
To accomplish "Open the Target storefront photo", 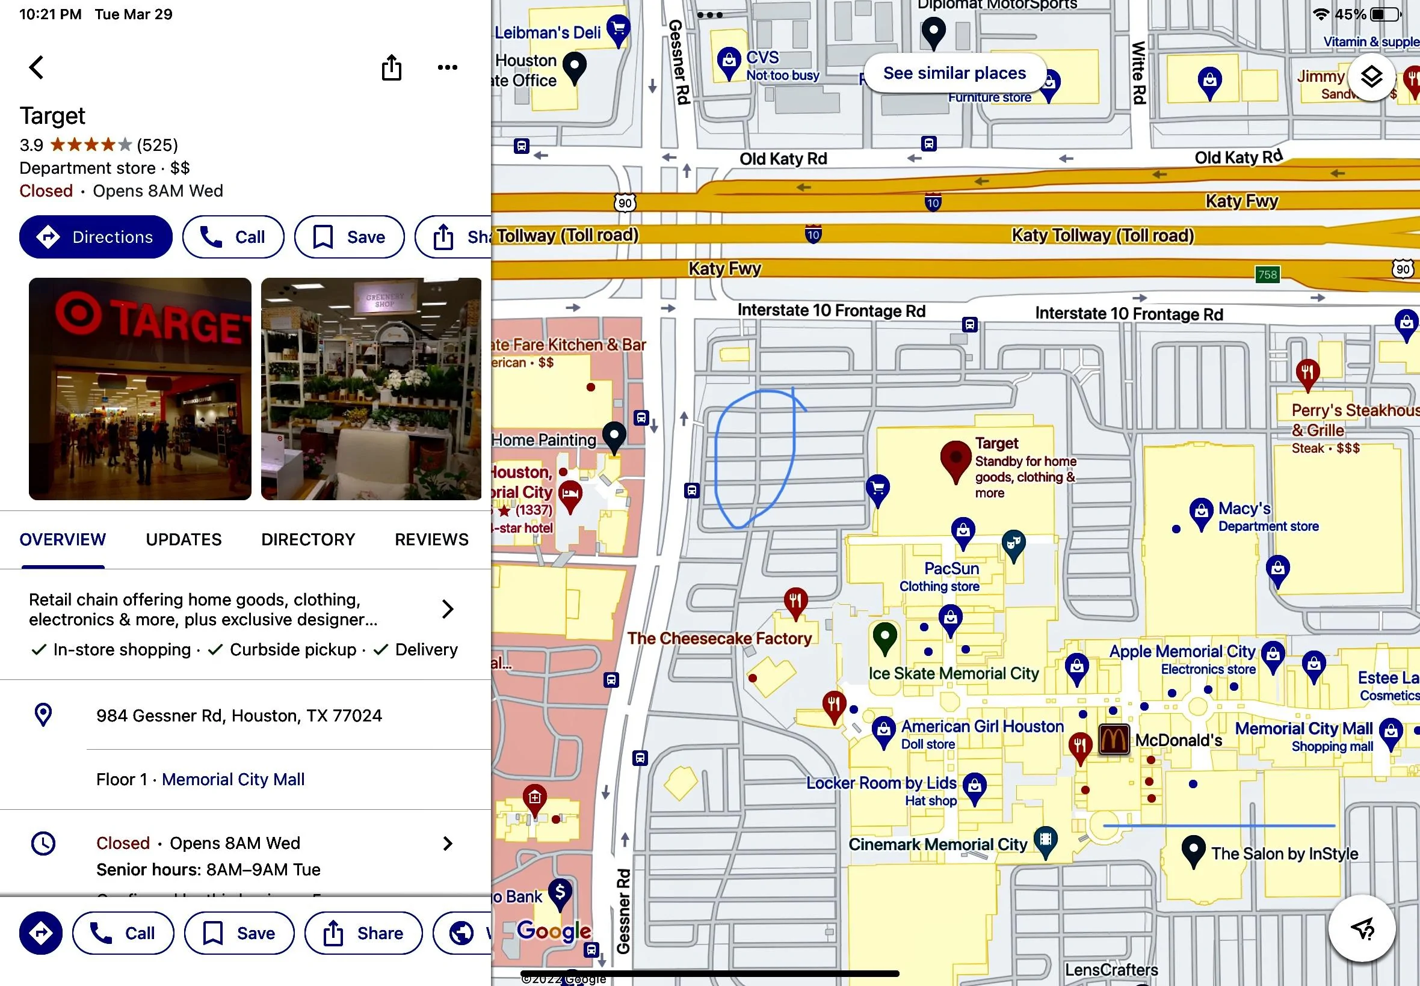I will [x=140, y=388].
